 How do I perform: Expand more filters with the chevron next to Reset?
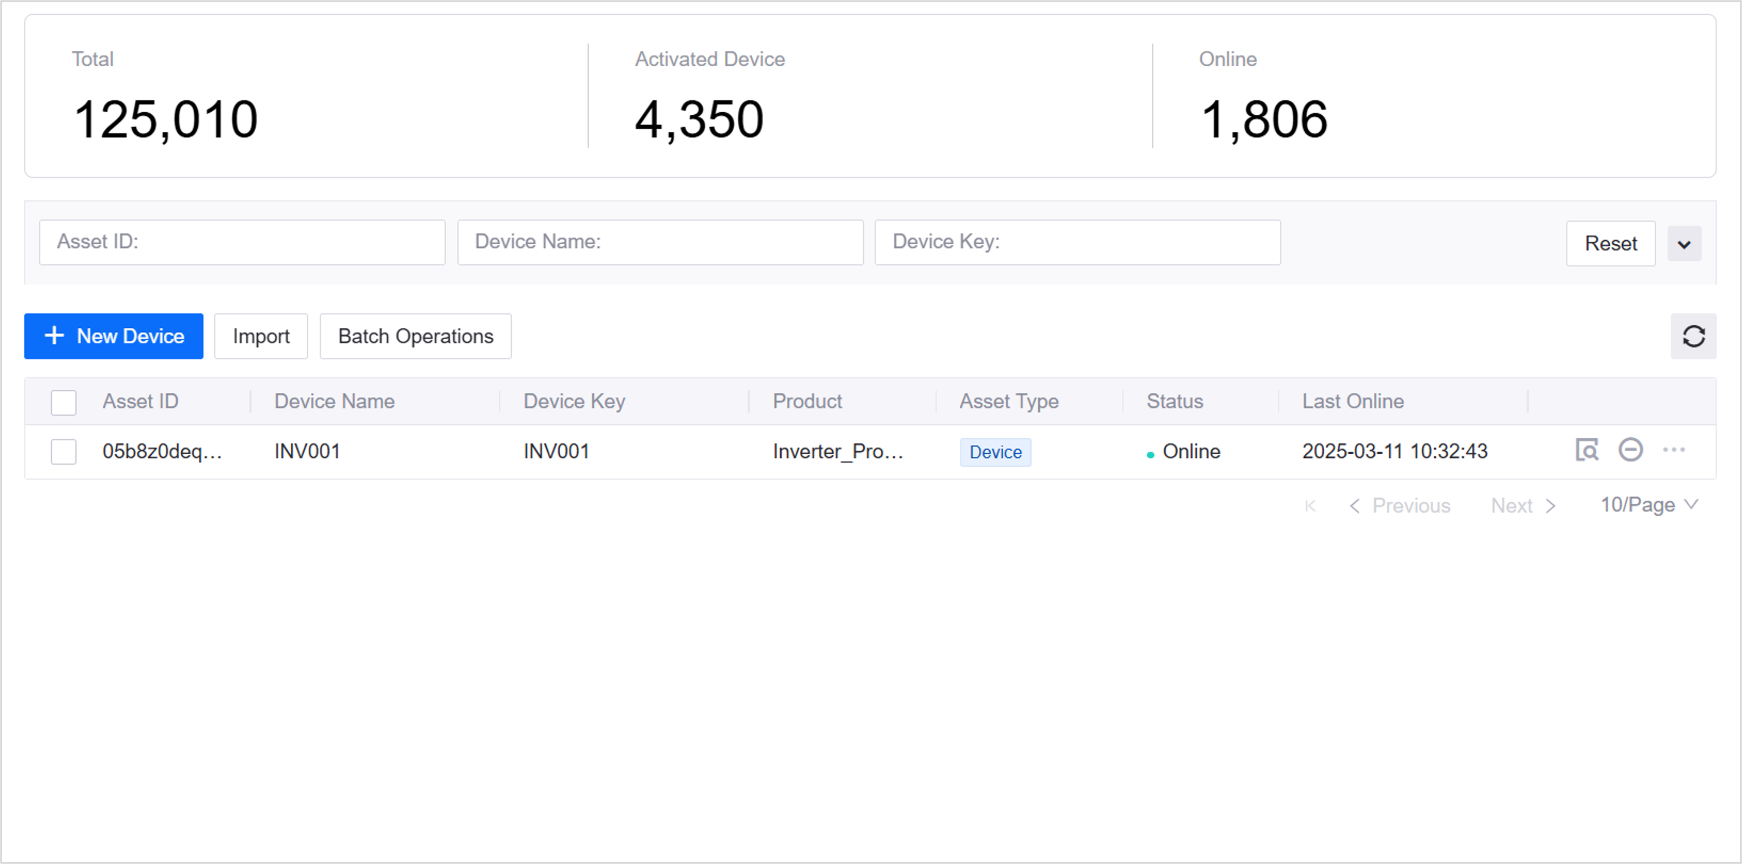[1684, 244]
